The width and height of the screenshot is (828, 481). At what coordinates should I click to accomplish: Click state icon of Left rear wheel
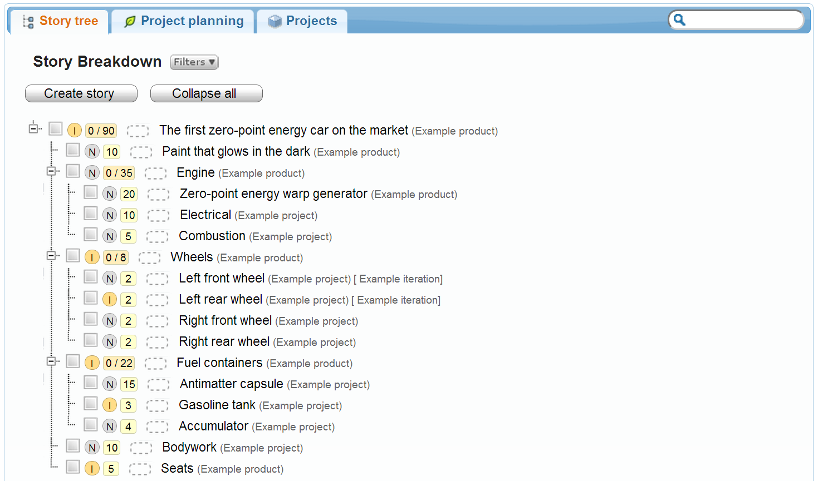tap(110, 300)
